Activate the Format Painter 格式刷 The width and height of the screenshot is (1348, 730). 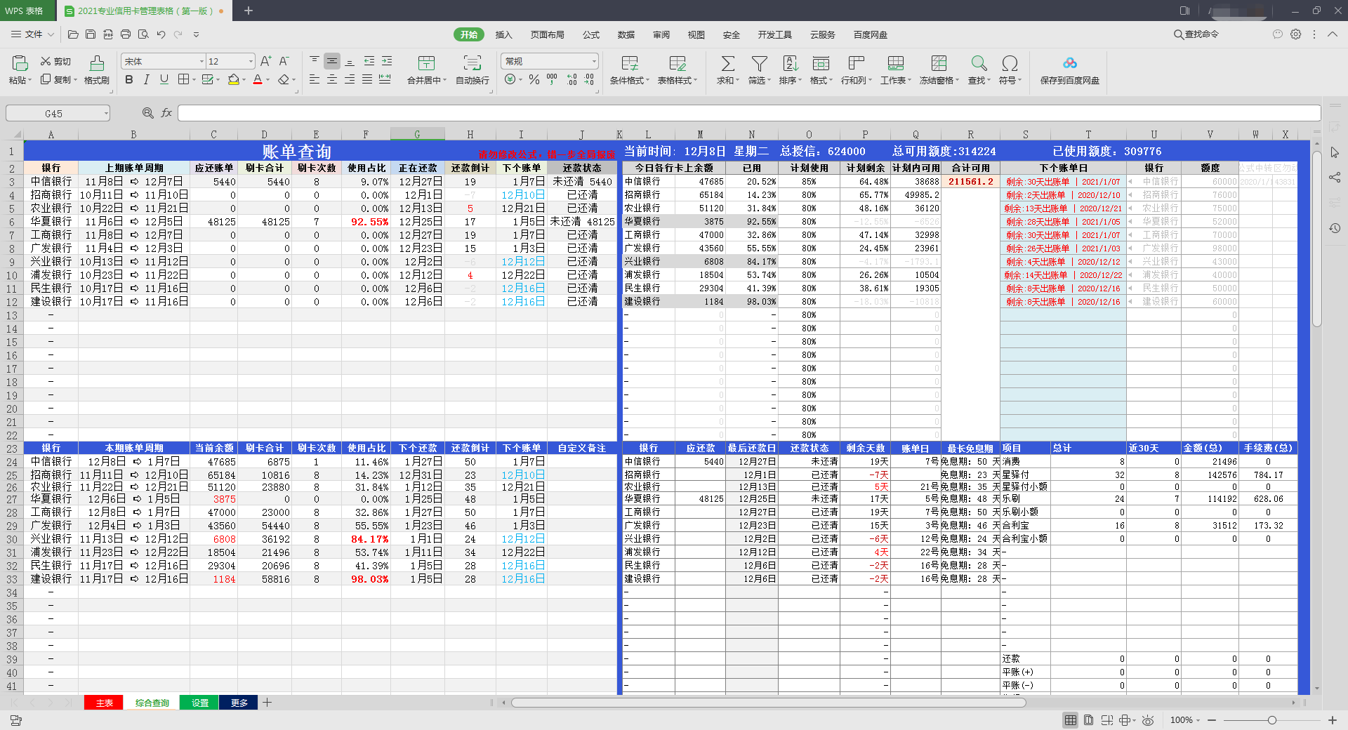point(97,70)
